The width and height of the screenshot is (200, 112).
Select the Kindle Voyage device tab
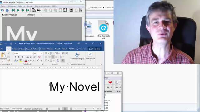pos(10,15)
